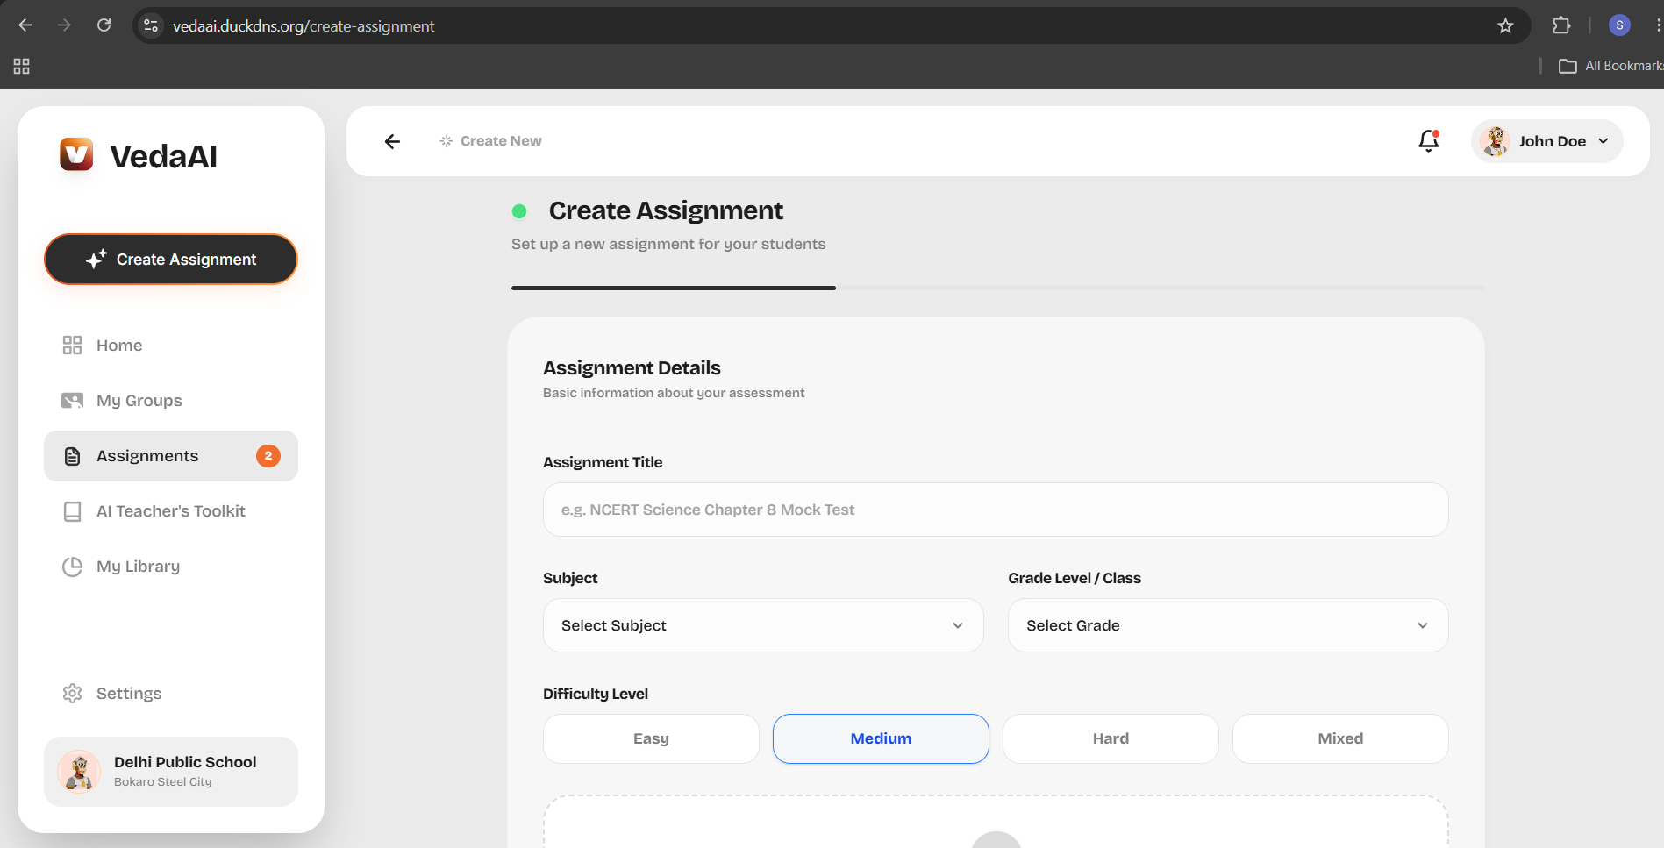Select Medium difficulty level
The height and width of the screenshot is (848, 1664).
[881, 738]
